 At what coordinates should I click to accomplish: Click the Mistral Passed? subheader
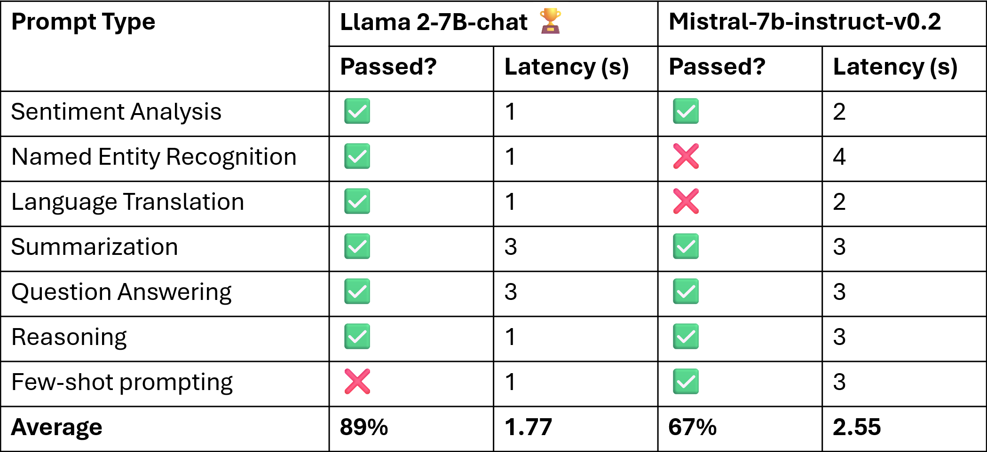(x=740, y=69)
